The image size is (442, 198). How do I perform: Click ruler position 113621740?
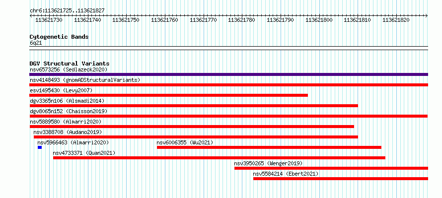[87, 20]
